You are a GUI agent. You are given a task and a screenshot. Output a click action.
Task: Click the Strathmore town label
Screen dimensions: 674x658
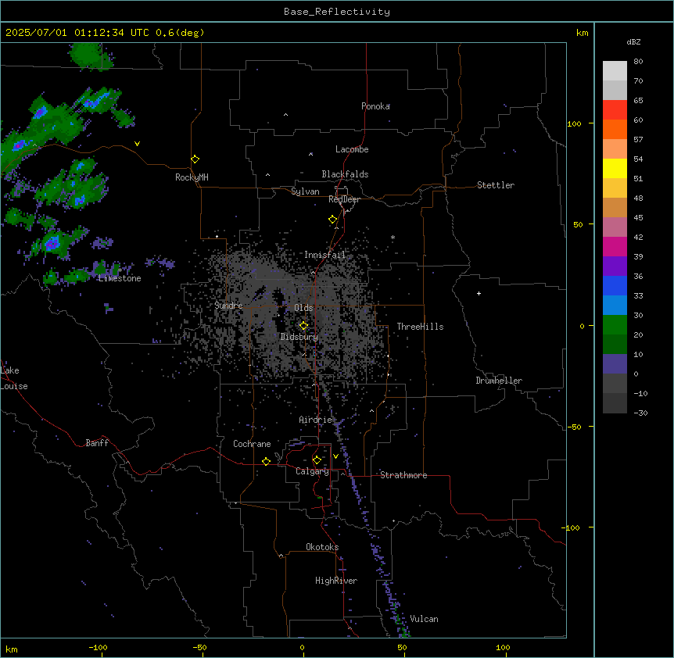403,475
